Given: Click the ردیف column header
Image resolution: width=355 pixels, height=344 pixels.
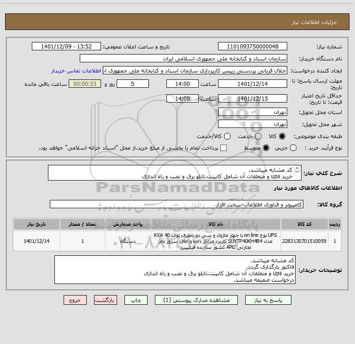Looking at the screenshot, I should click(x=335, y=224).
